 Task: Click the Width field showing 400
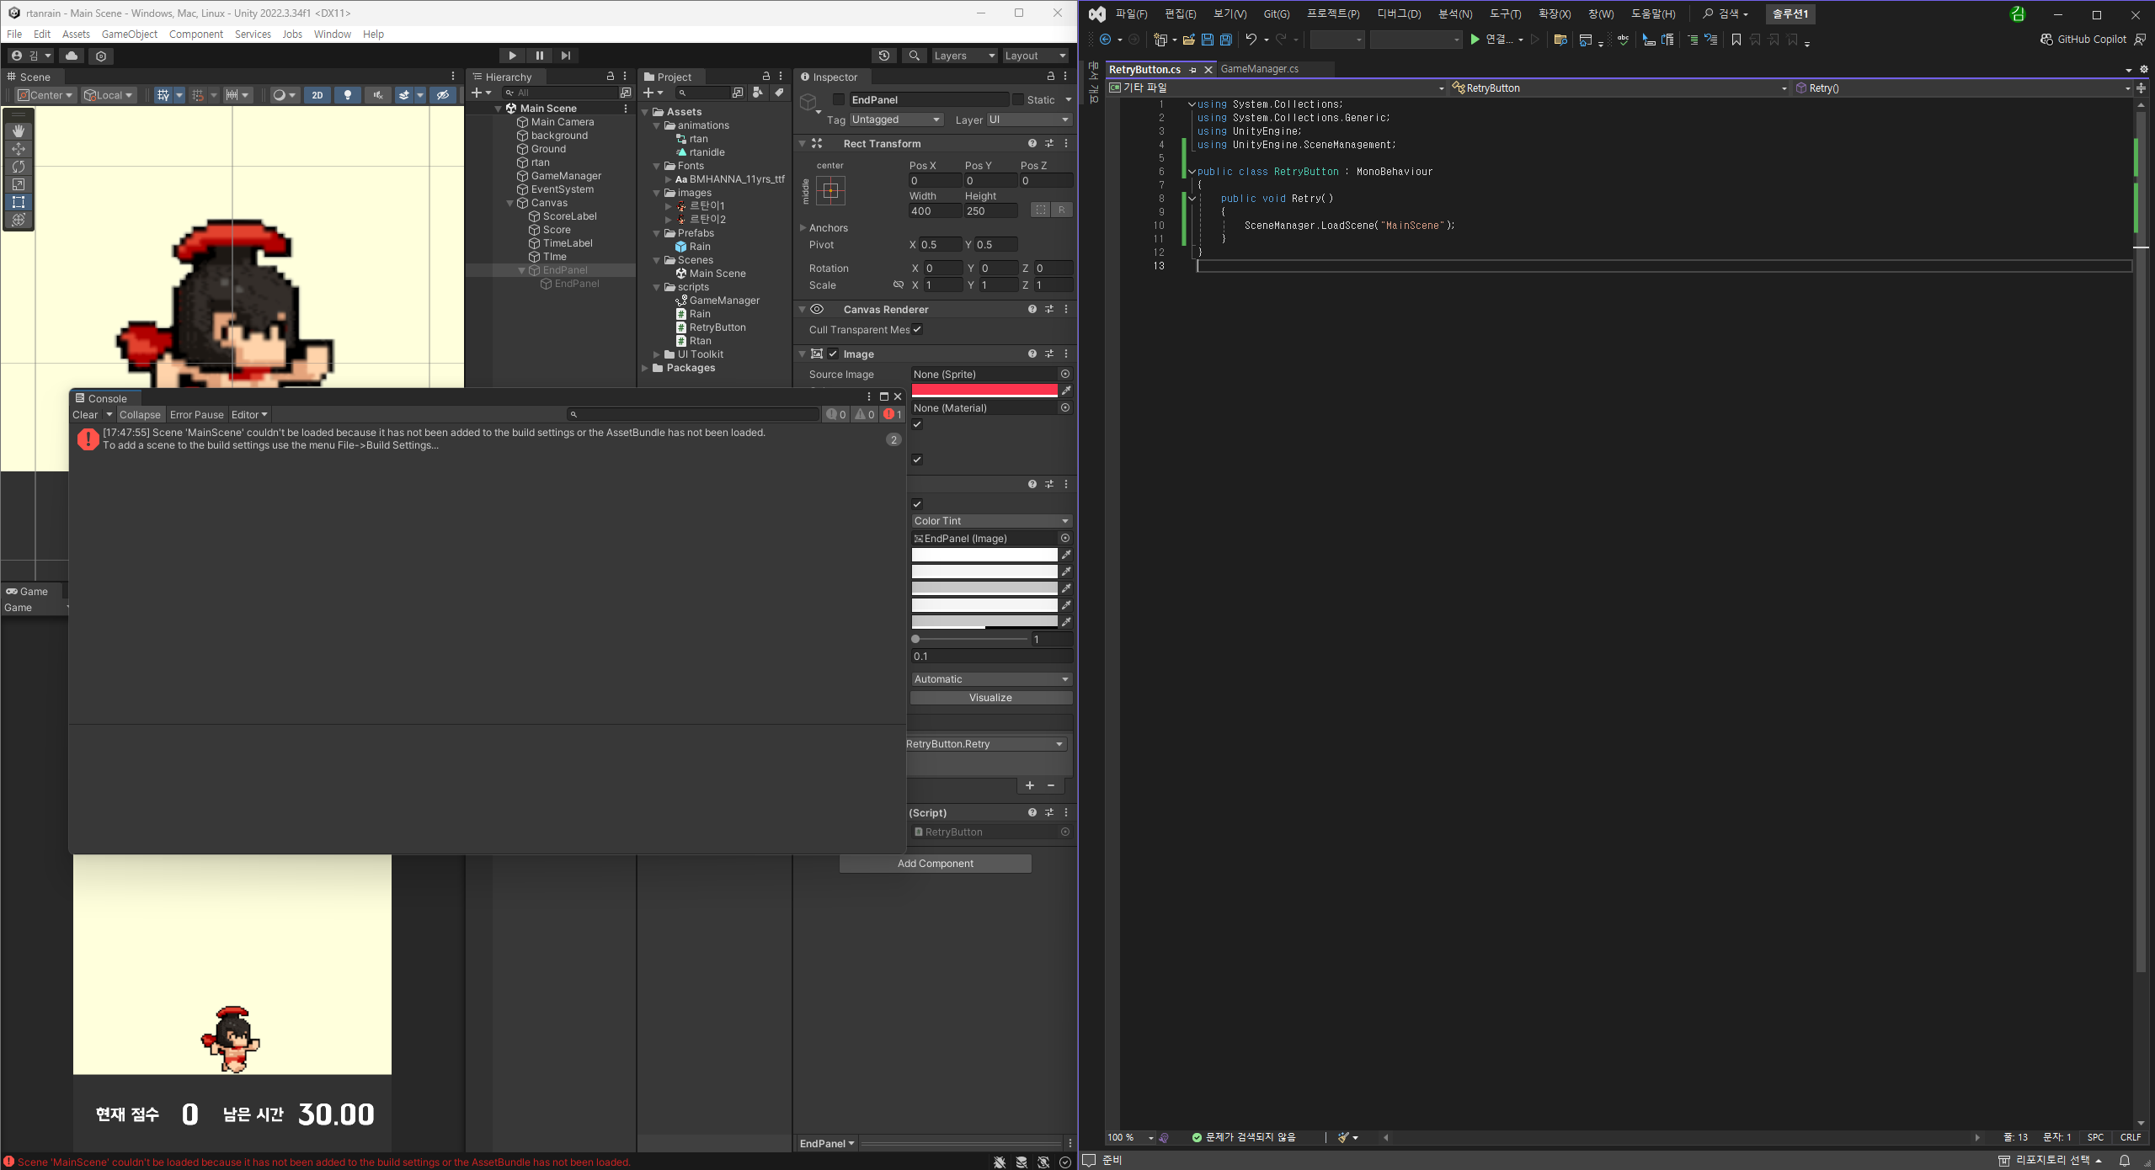(934, 211)
